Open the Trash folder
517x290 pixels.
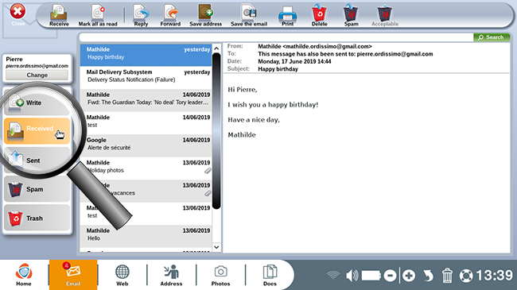pyautogui.click(x=37, y=218)
